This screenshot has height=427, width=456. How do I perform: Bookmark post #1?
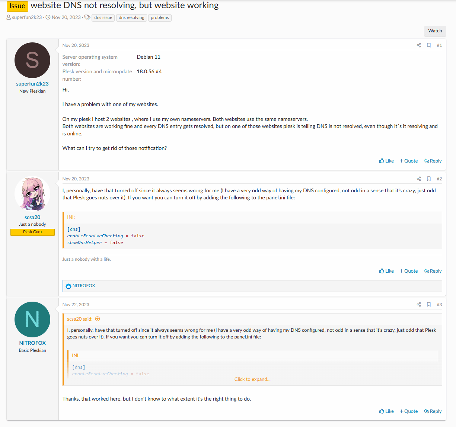point(429,45)
